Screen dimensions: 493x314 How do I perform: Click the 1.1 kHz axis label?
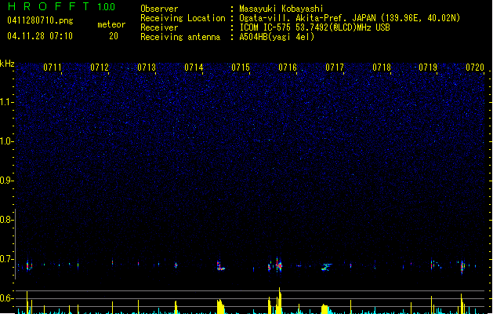click(6, 102)
